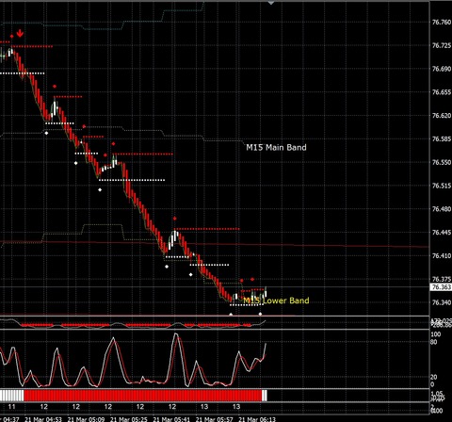Click the "21 Mar 05:41" time label
Image resolution: width=452 pixels, height=422 pixels.
coord(171,419)
